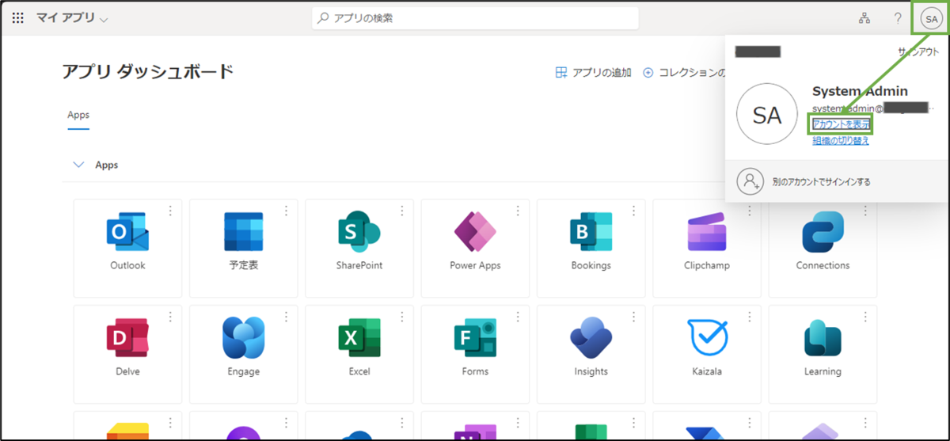Click the SA account avatar in header
This screenshot has height=441, width=950.
(931, 18)
